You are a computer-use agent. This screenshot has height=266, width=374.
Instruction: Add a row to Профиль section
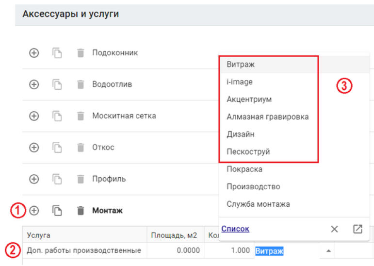tap(34, 179)
